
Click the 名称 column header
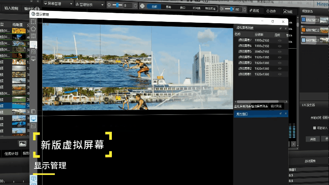pyautogui.click(x=237, y=34)
